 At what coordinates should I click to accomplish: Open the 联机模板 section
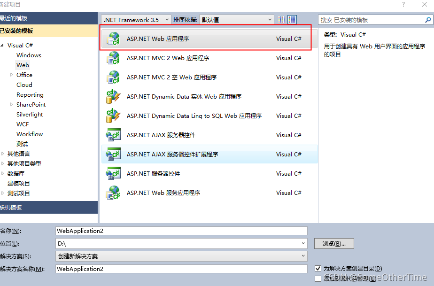(x=49, y=208)
